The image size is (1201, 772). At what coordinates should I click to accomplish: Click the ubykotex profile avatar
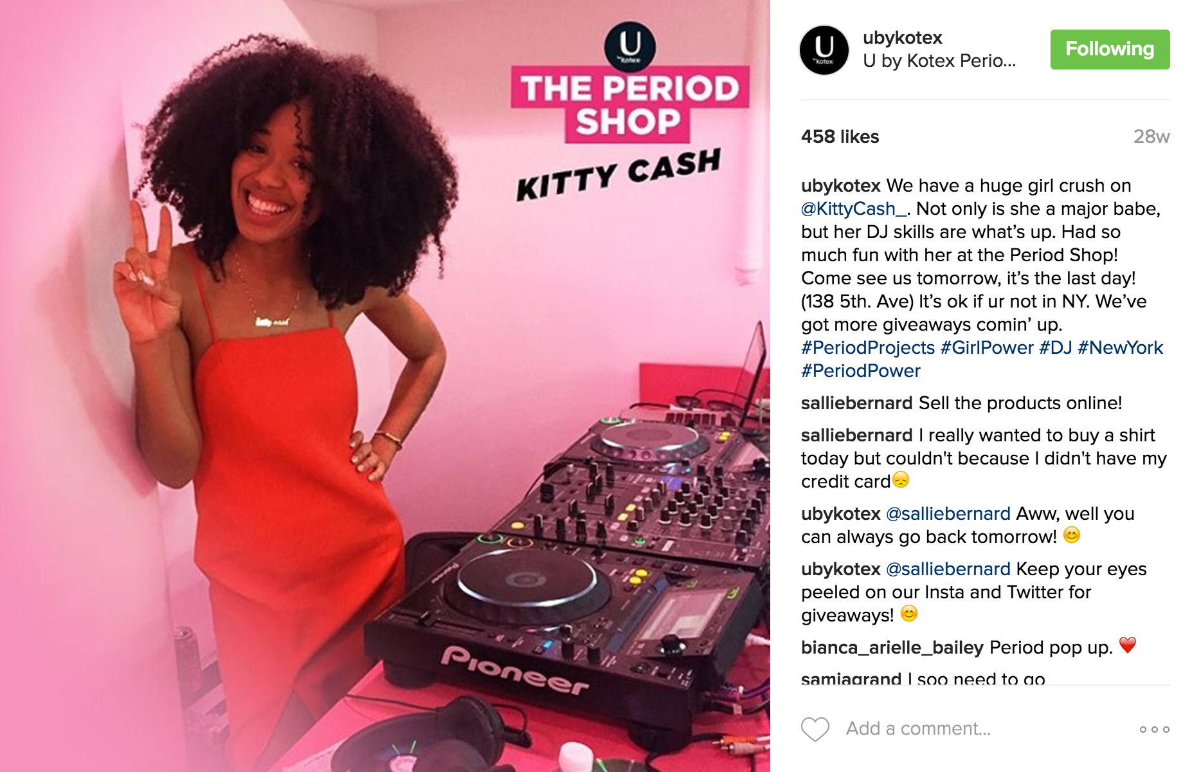[x=824, y=50]
